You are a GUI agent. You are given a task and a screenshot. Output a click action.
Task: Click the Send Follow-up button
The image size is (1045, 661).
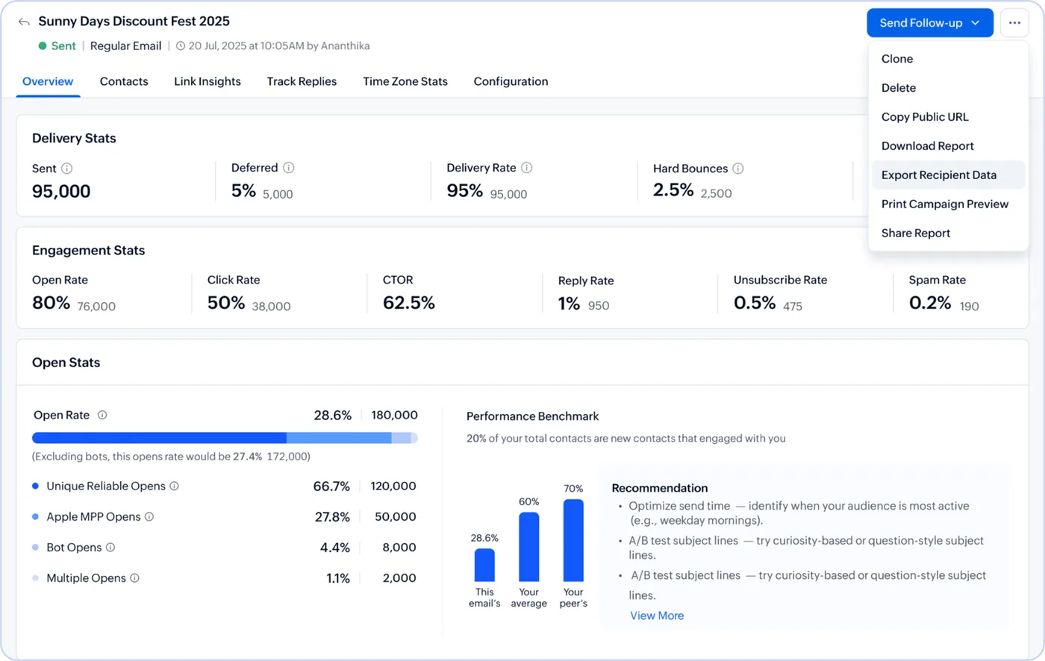pos(930,23)
